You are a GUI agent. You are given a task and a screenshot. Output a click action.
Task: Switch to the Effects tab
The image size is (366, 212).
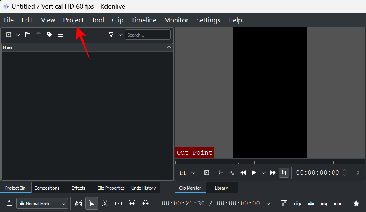coord(78,188)
